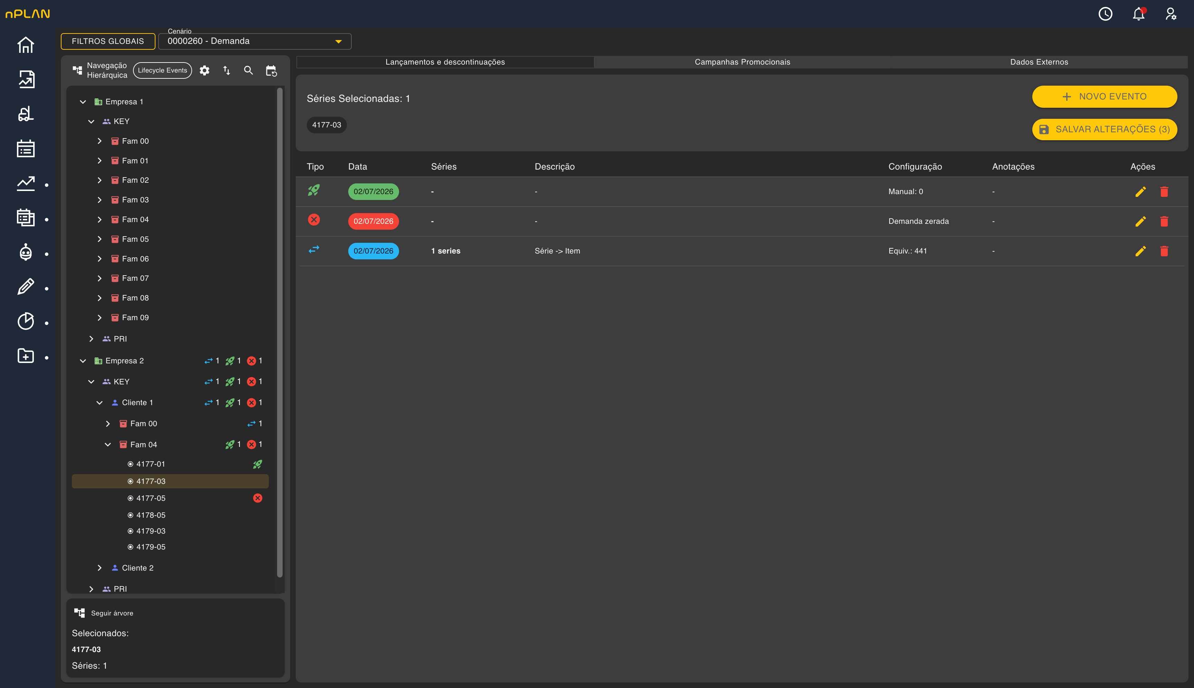Toggle the Lifecycle Events chip
Image resolution: width=1194 pixels, height=688 pixels.
pyautogui.click(x=163, y=70)
